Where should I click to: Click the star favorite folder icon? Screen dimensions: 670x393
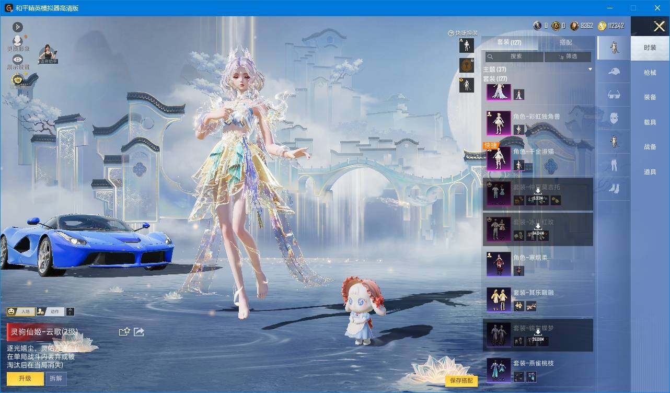tap(124, 331)
